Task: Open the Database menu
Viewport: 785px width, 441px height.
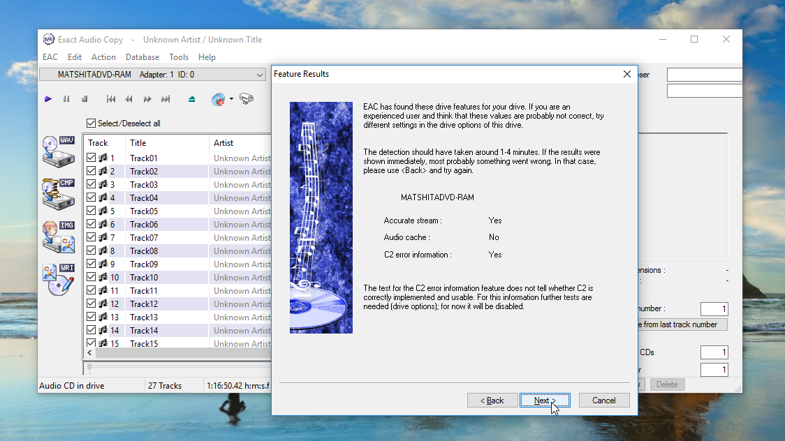Action: point(142,57)
